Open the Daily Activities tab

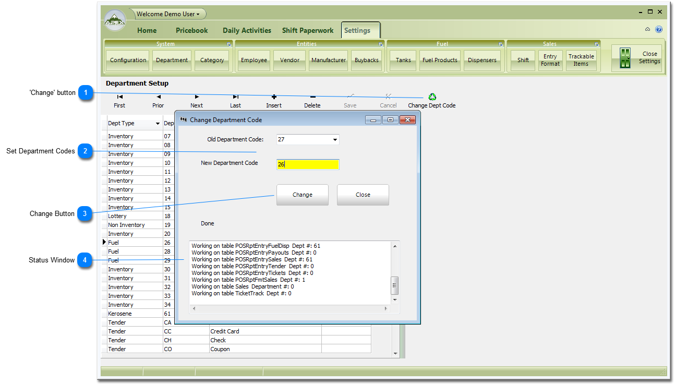tap(247, 30)
